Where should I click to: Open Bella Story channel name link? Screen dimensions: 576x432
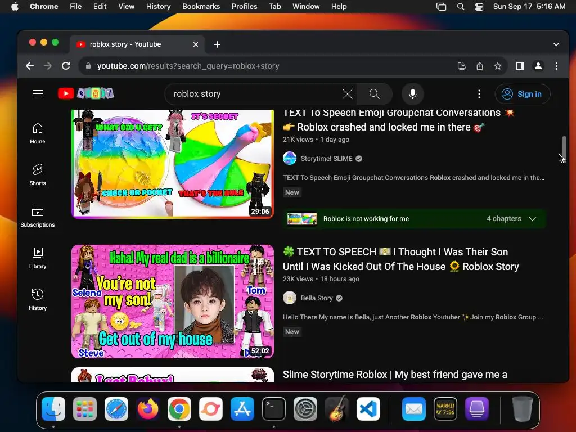pyautogui.click(x=317, y=298)
